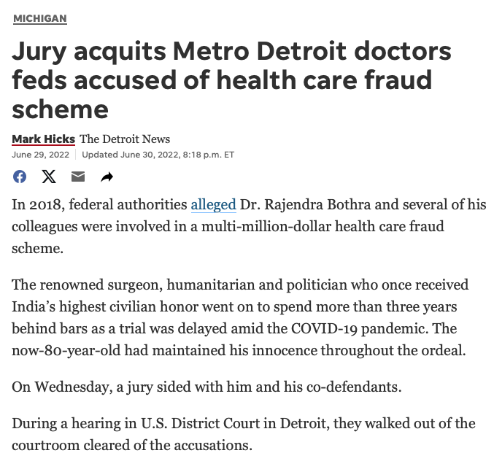Open the MICHIGAN section link
The width and height of the screenshot is (494, 472).
click(x=40, y=18)
